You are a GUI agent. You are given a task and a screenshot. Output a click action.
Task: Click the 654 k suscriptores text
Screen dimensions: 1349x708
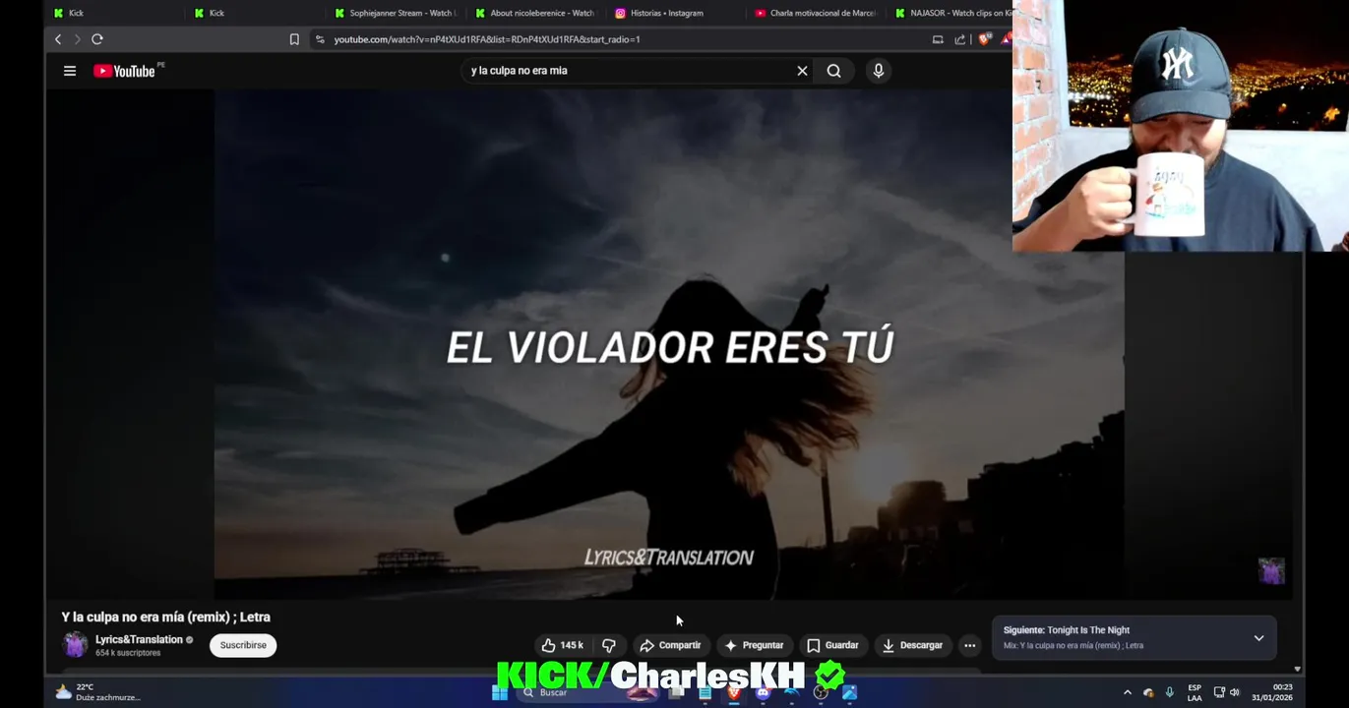pyautogui.click(x=128, y=653)
